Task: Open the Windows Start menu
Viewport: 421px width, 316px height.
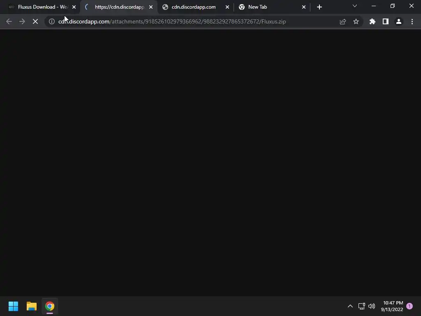Action: pos(13,306)
